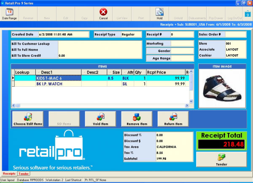Click the Subtotal 199.98 value
Viewport: 253px width, 183px height.
click(174, 159)
